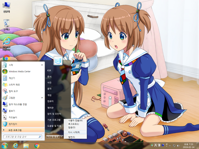Expand the 그림판 recent files arrow
Viewport: 199px width, 149px height.
click(42, 98)
